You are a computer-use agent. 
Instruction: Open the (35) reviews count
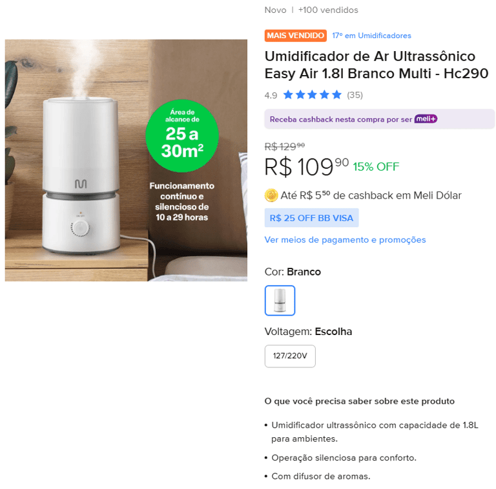coord(355,95)
